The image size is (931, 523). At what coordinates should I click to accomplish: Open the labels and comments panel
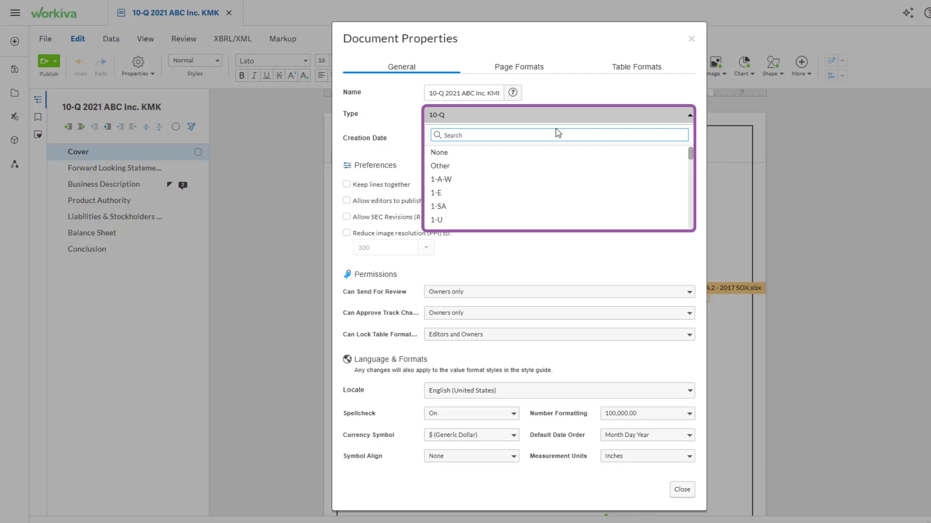38,134
